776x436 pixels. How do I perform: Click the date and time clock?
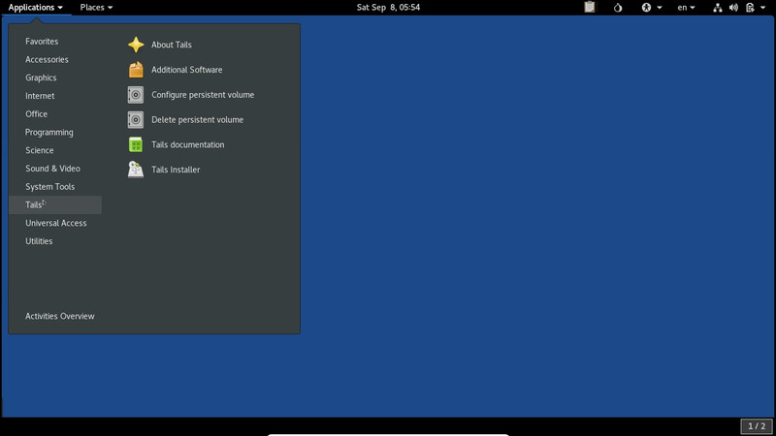coord(388,8)
